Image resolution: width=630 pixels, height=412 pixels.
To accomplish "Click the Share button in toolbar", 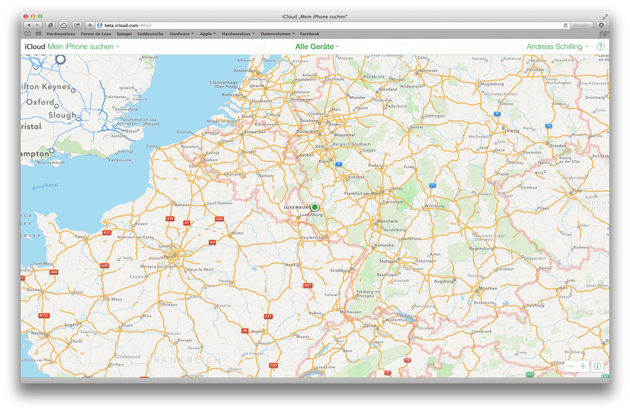I will (x=77, y=25).
